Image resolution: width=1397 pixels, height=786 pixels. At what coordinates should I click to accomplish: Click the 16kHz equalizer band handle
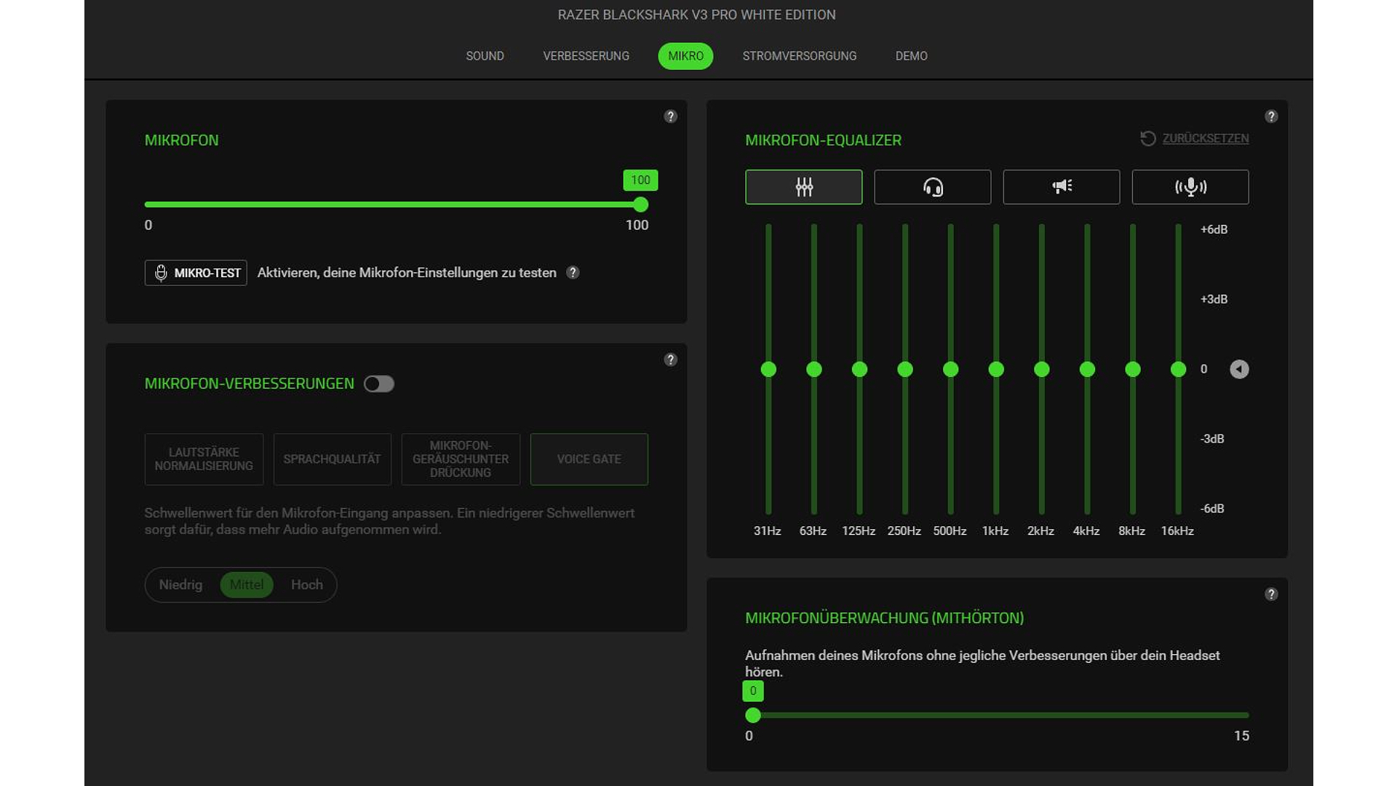[x=1178, y=370]
